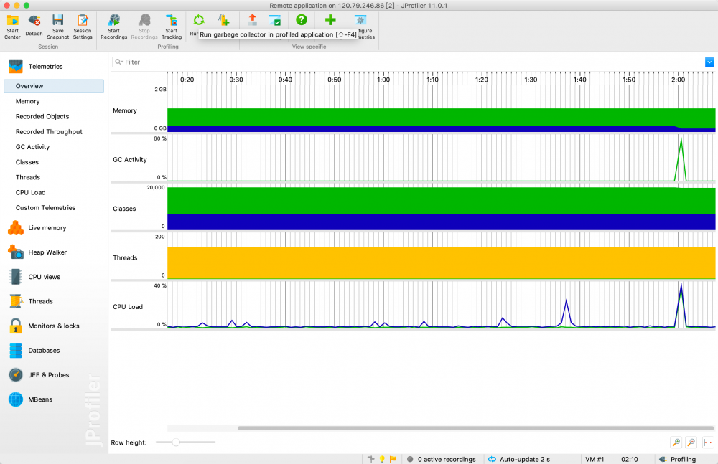Adjust the Row height slider
The width and height of the screenshot is (718, 464).
176,442
